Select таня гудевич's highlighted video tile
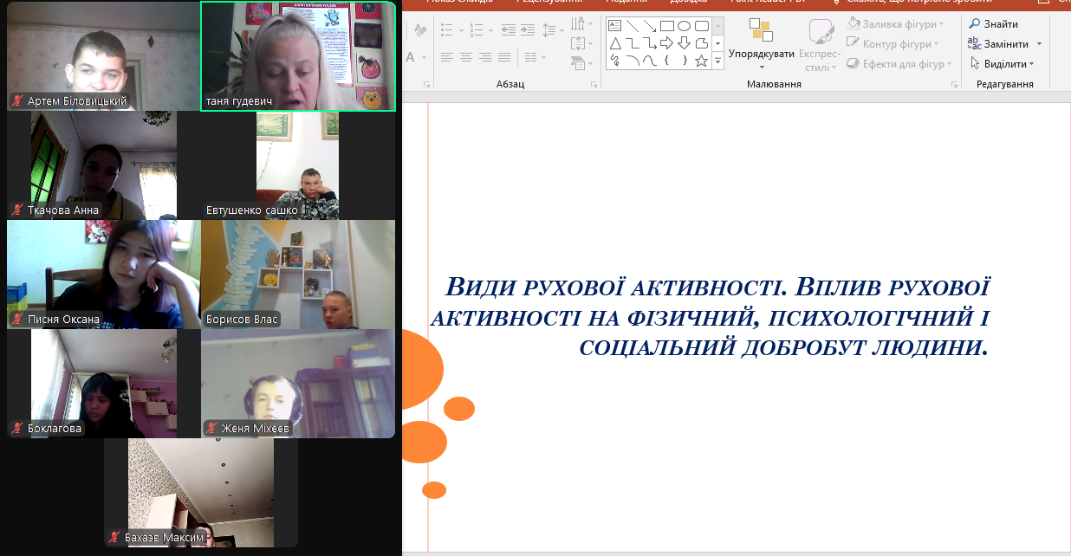 298,56
